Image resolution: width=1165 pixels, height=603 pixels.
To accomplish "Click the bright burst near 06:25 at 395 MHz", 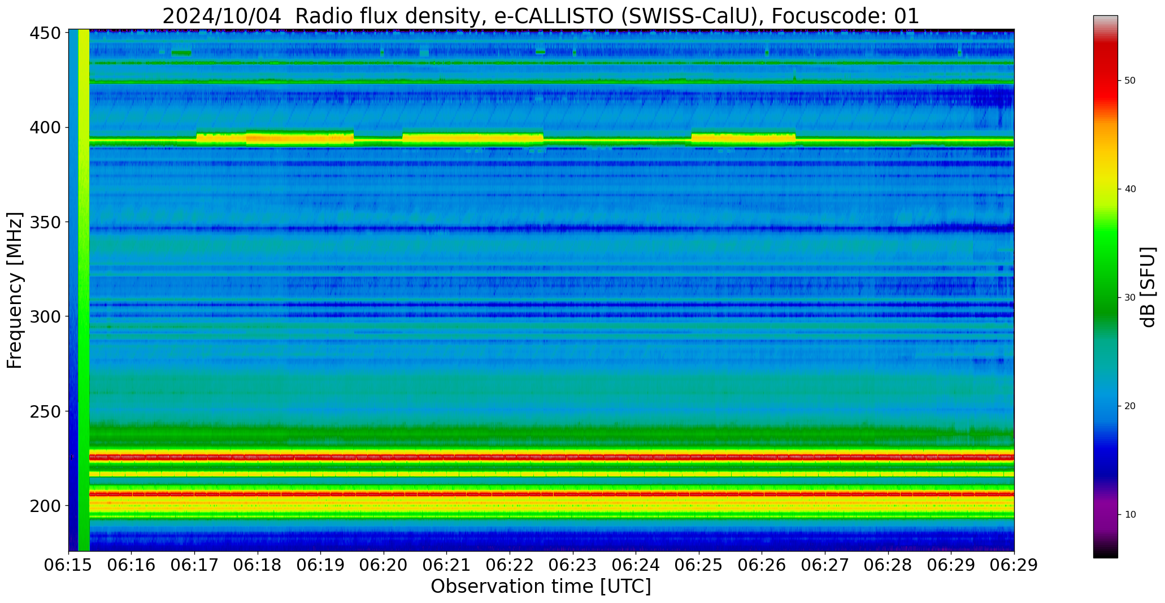I will [744, 138].
